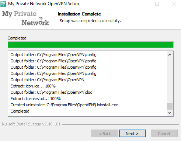Viewport: 181px width, 141px height.
Task: Select the 'Output folder: C:\Program Files\OpenVPN\doc' line
Action: pos(51,92)
